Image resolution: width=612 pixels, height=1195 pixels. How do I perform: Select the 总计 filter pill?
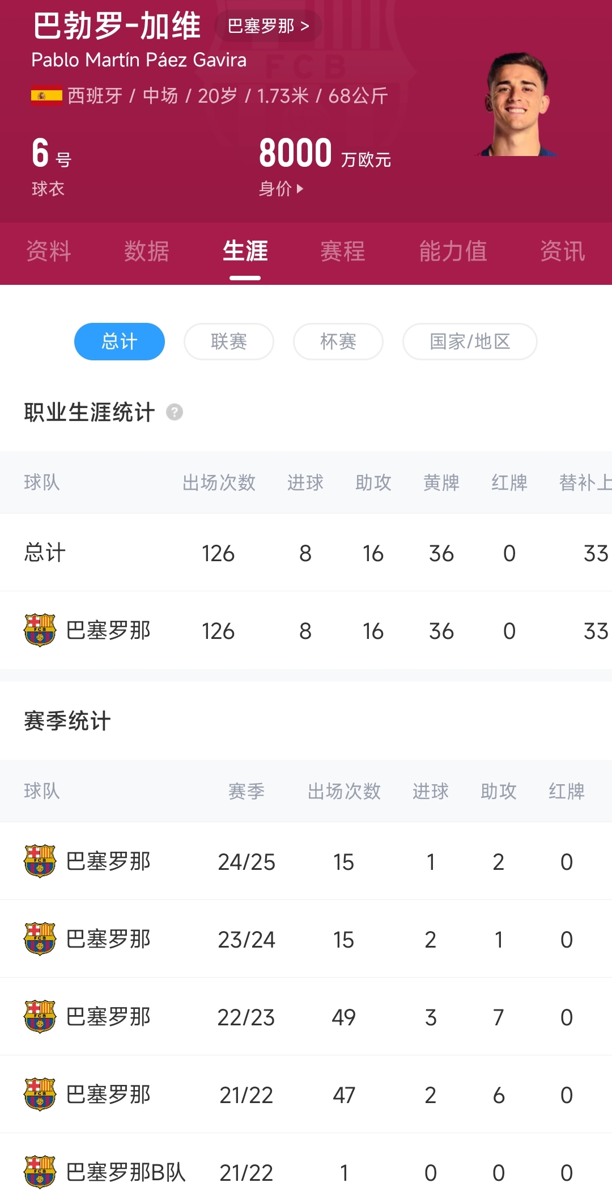point(120,342)
